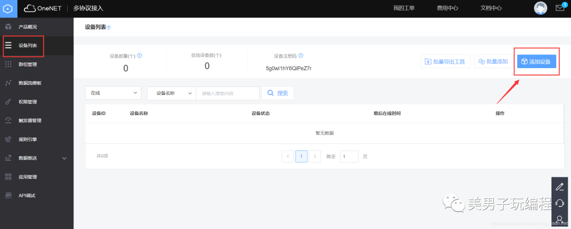
Task: Click the 数据流模板 icon
Action: tap(8, 83)
